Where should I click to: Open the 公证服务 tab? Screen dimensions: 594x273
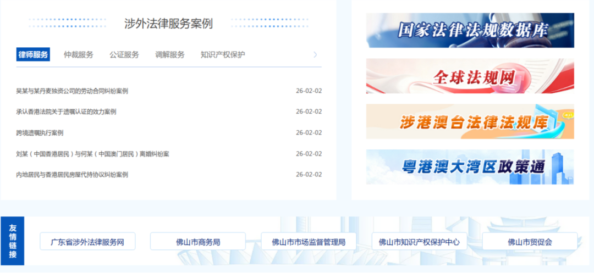(x=124, y=54)
